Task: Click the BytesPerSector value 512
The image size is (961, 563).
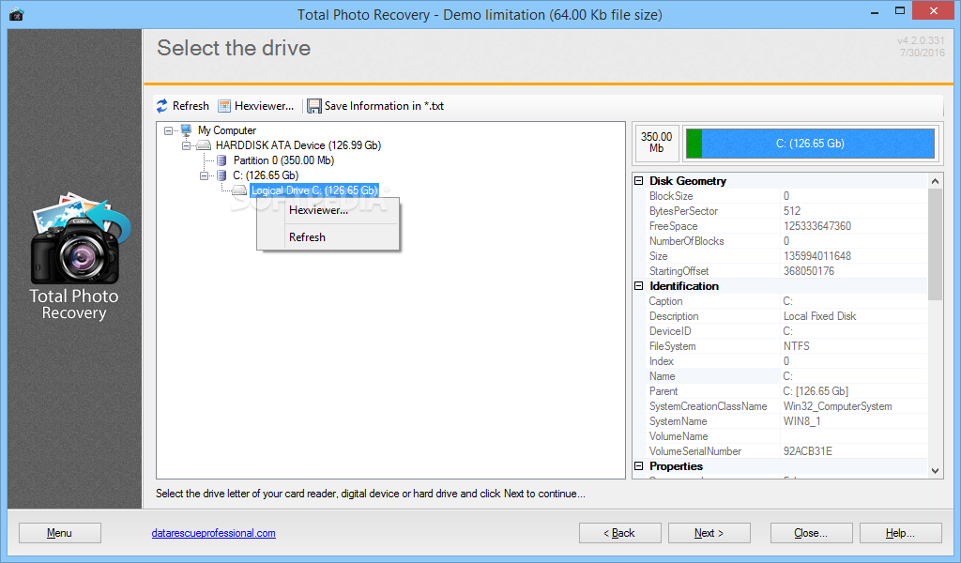Action: click(x=792, y=211)
